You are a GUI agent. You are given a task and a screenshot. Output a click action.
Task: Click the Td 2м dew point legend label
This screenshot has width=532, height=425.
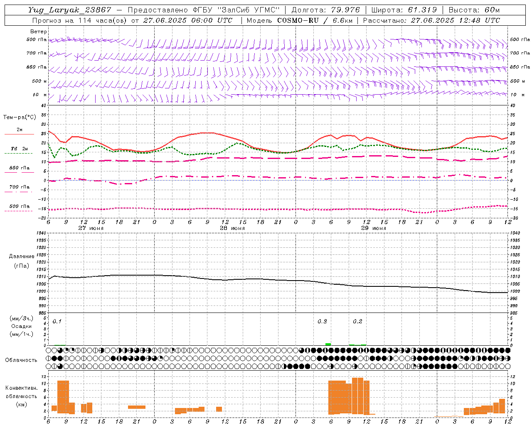click(x=20, y=149)
